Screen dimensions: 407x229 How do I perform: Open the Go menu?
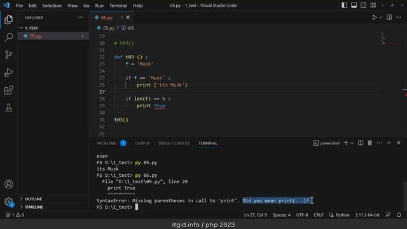(x=86, y=6)
